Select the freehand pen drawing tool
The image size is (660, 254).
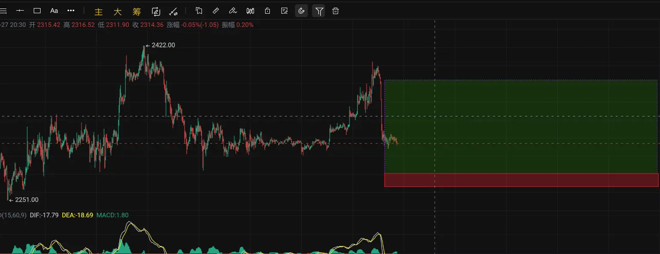(233, 11)
